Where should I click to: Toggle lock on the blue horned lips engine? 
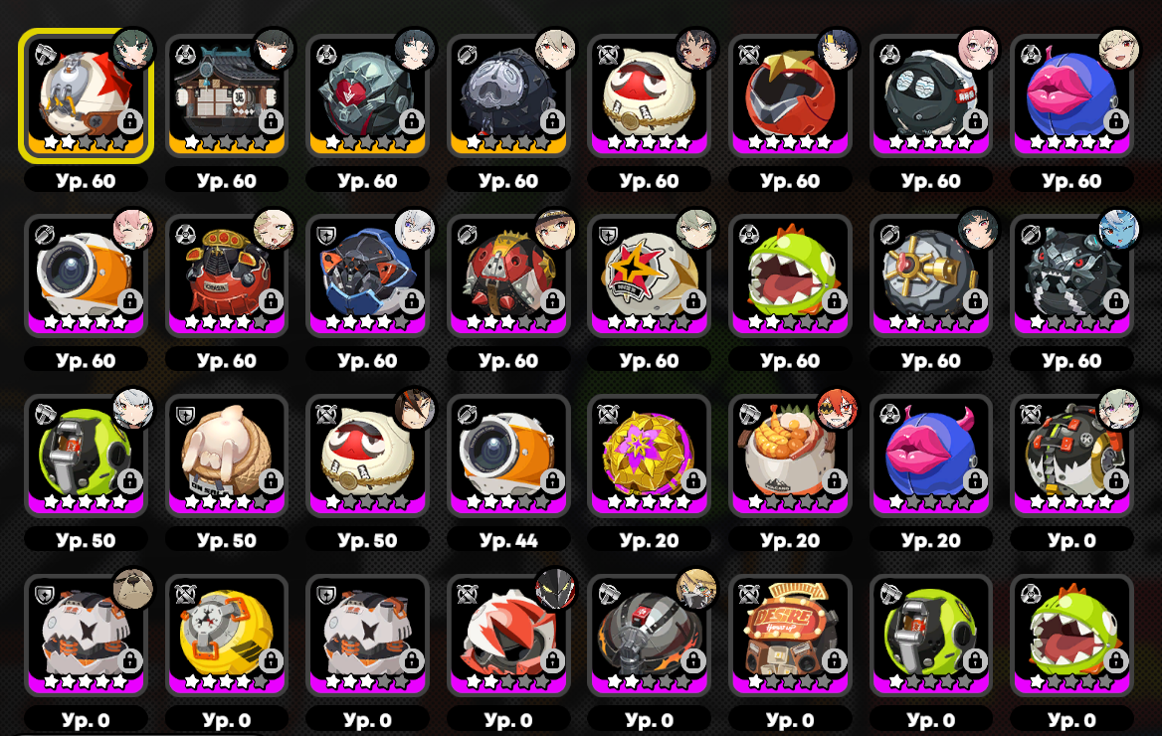(975, 480)
